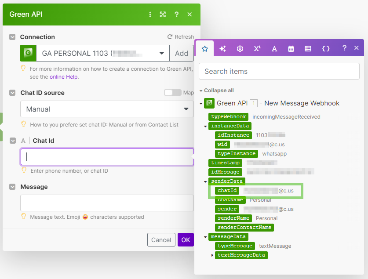Select the starred items tab
Viewport: 368px width, 279px height.
(204, 48)
